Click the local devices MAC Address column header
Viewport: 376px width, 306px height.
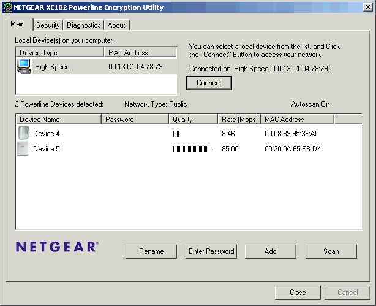140,52
